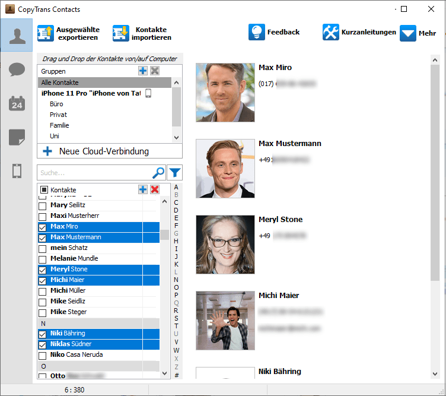The width and height of the screenshot is (446, 396).
Task: Click Ausgewählte exportieren export icon
Action: tap(46, 33)
